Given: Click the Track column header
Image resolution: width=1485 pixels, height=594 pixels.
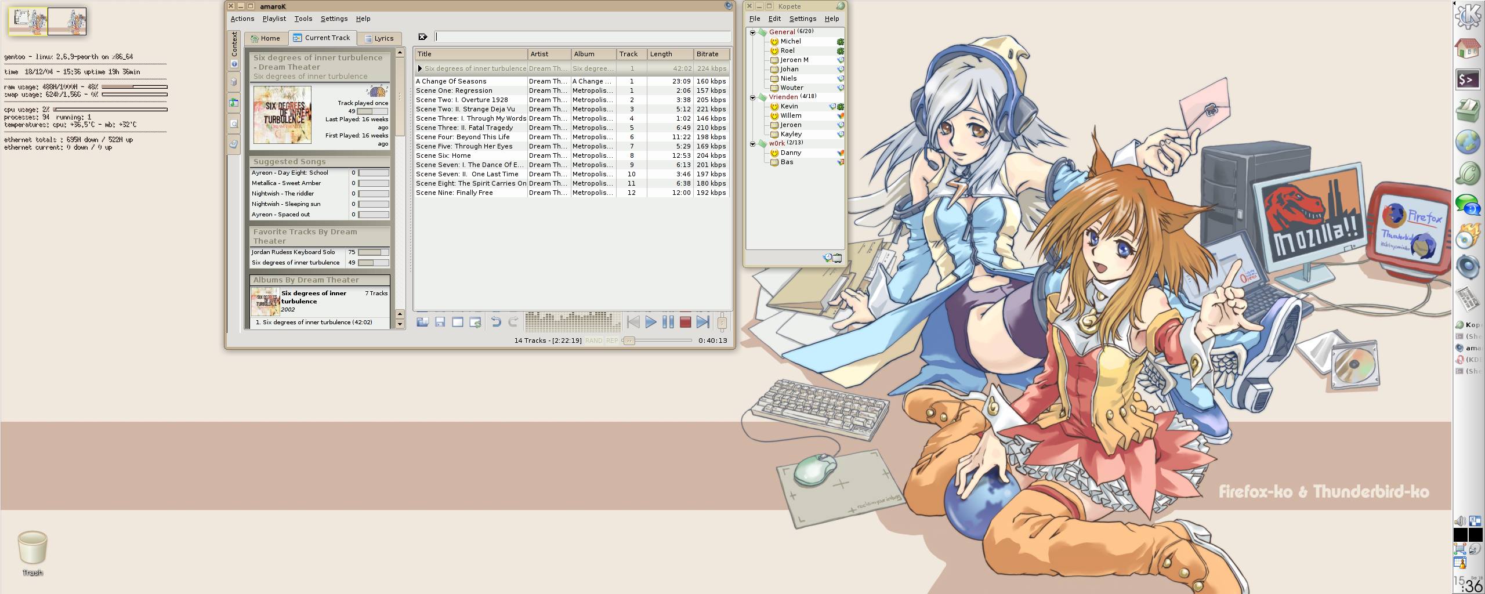Looking at the screenshot, I should click(x=632, y=54).
